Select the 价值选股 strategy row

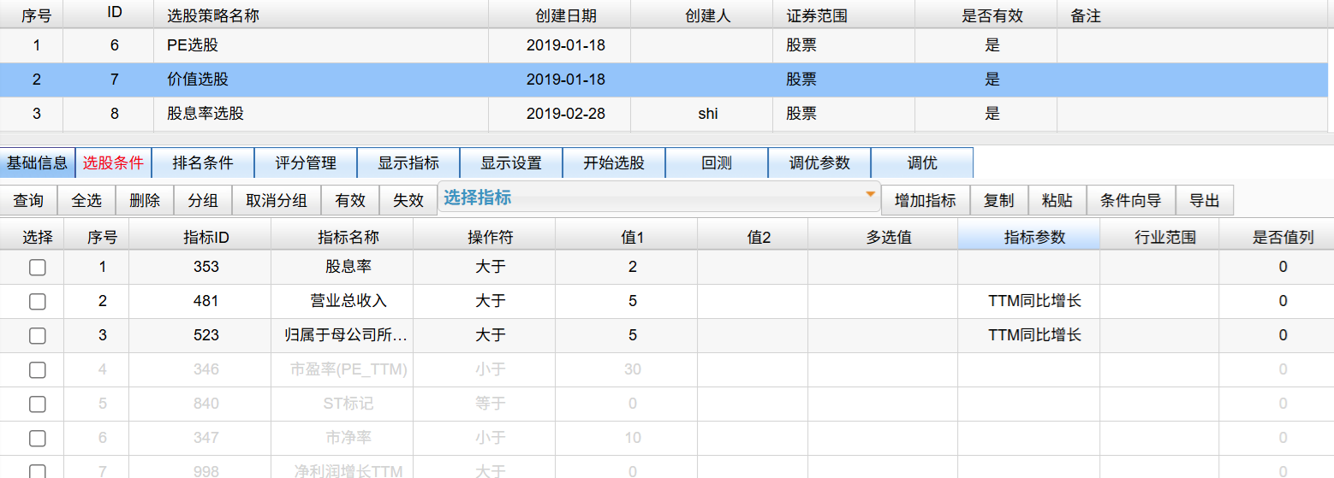tap(664, 80)
